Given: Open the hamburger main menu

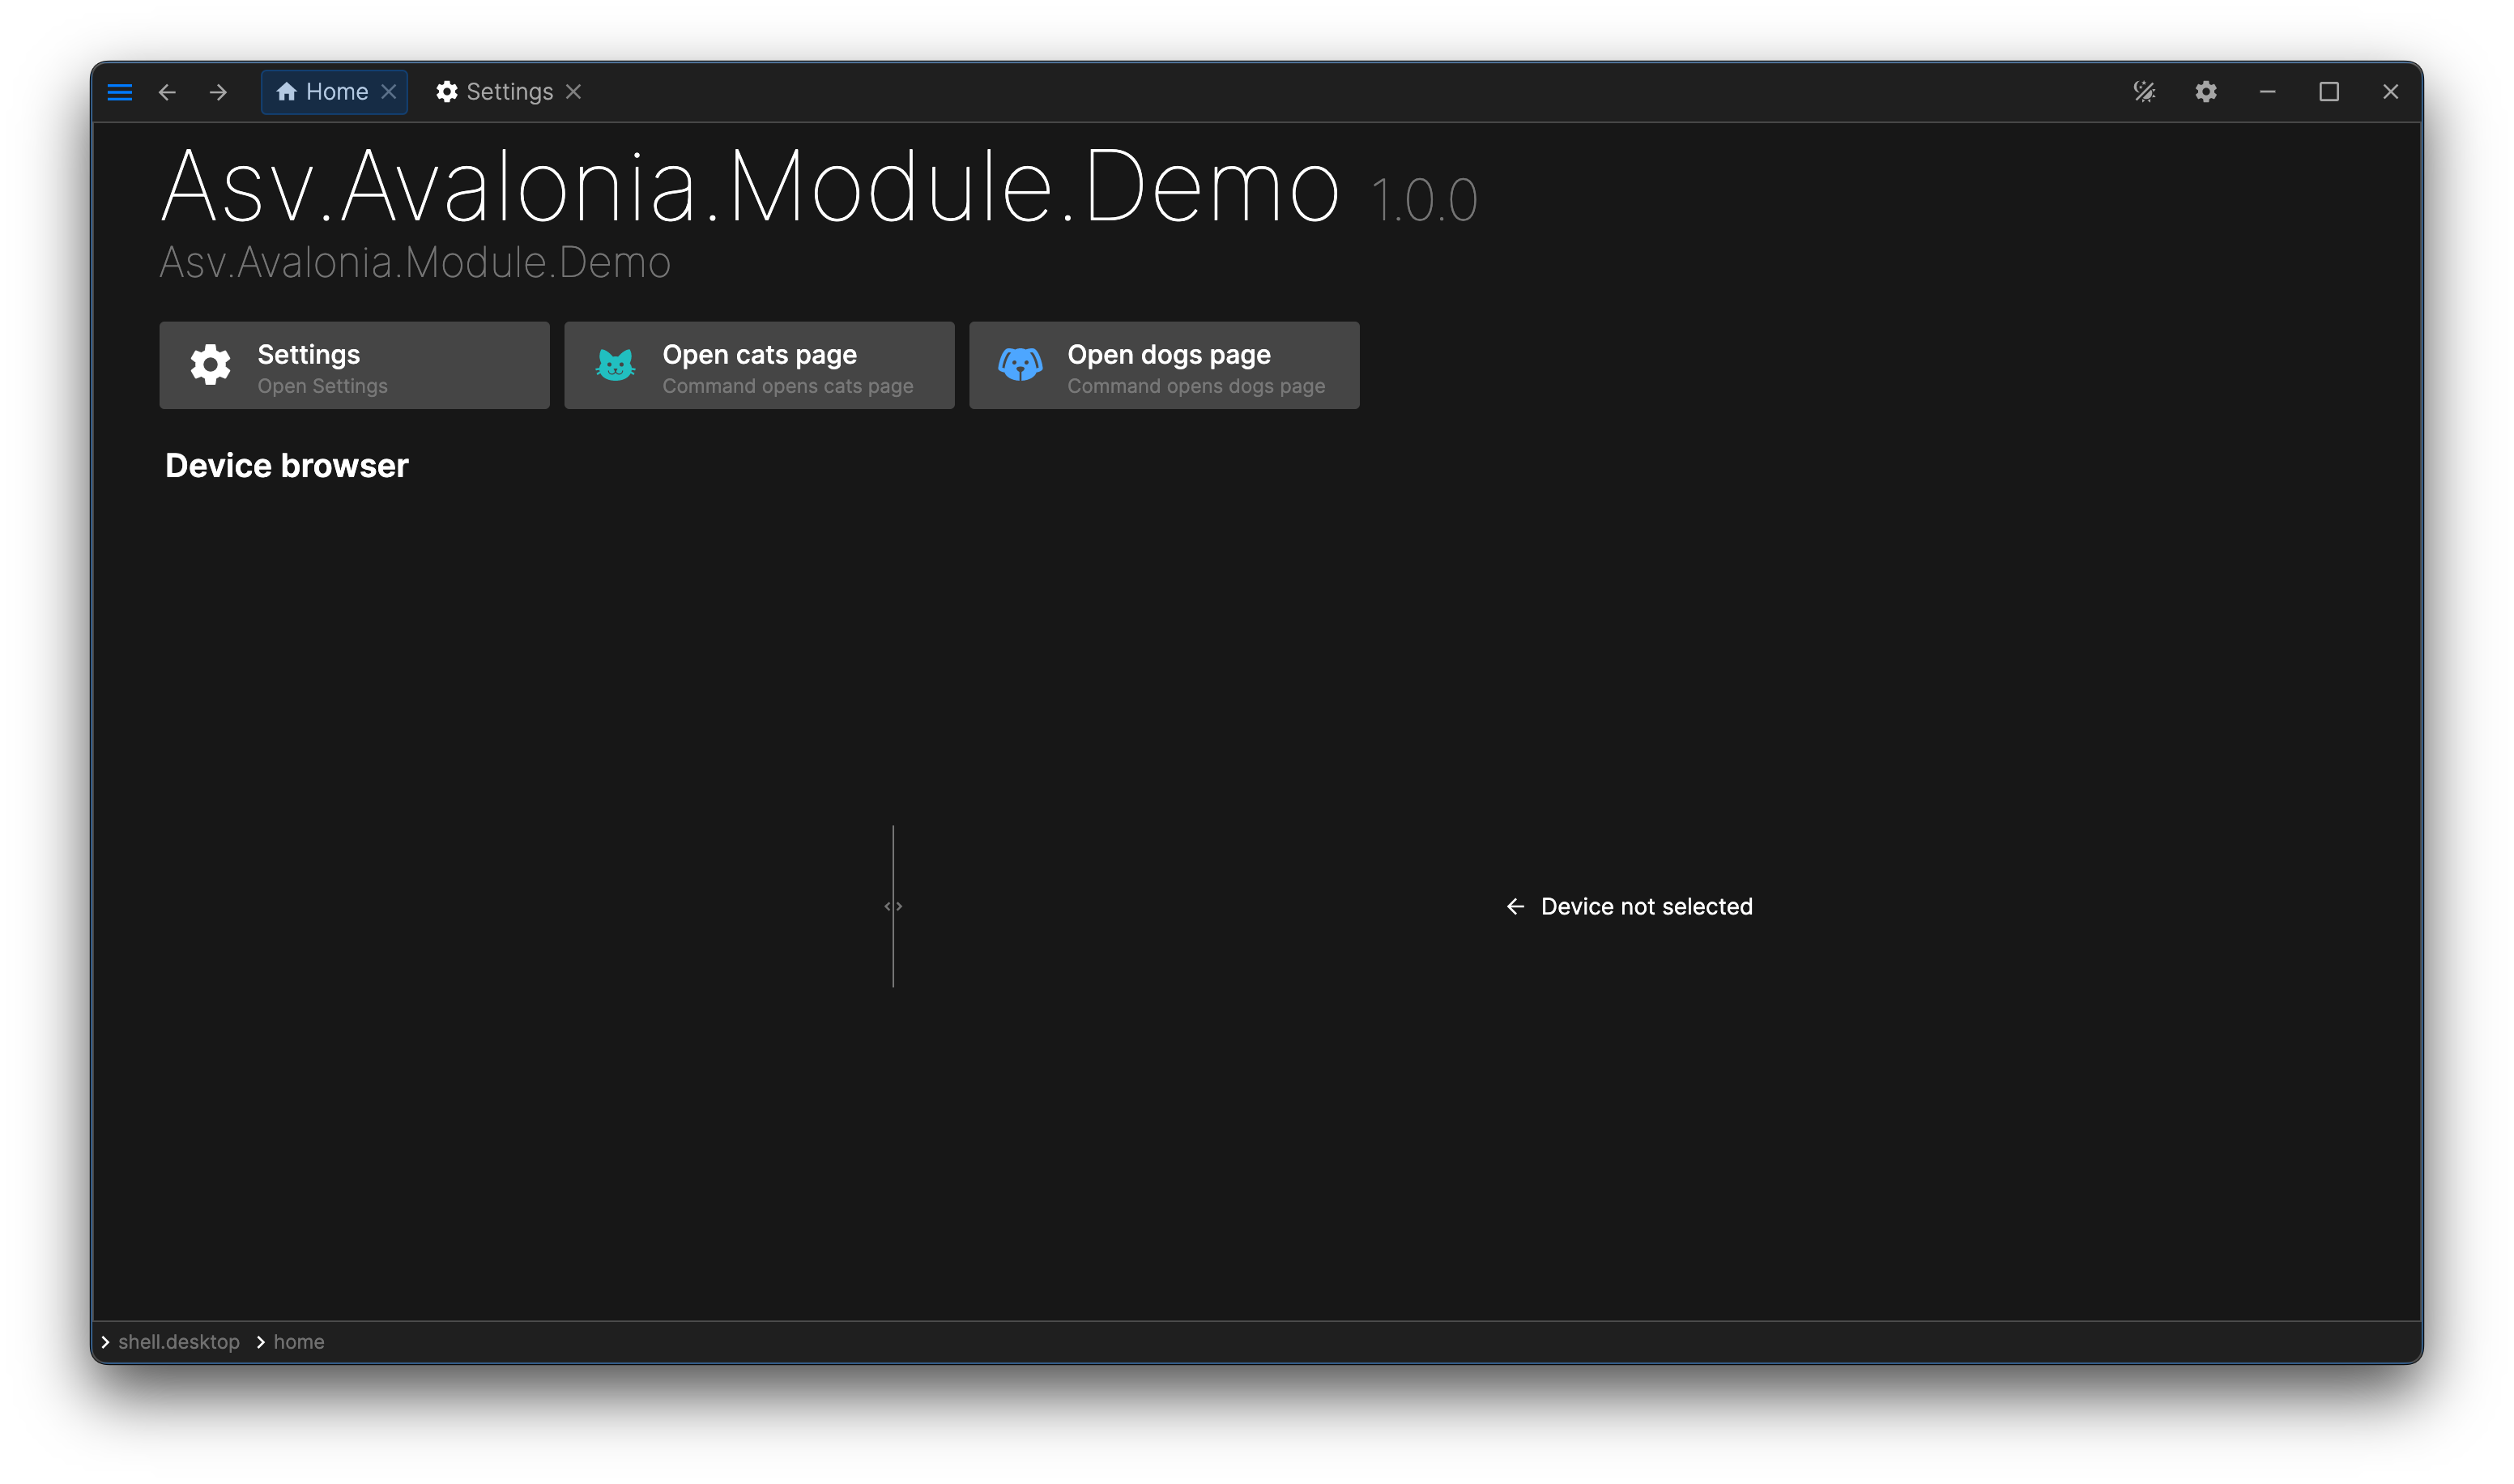Looking at the screenshot, I should (120, 92).
